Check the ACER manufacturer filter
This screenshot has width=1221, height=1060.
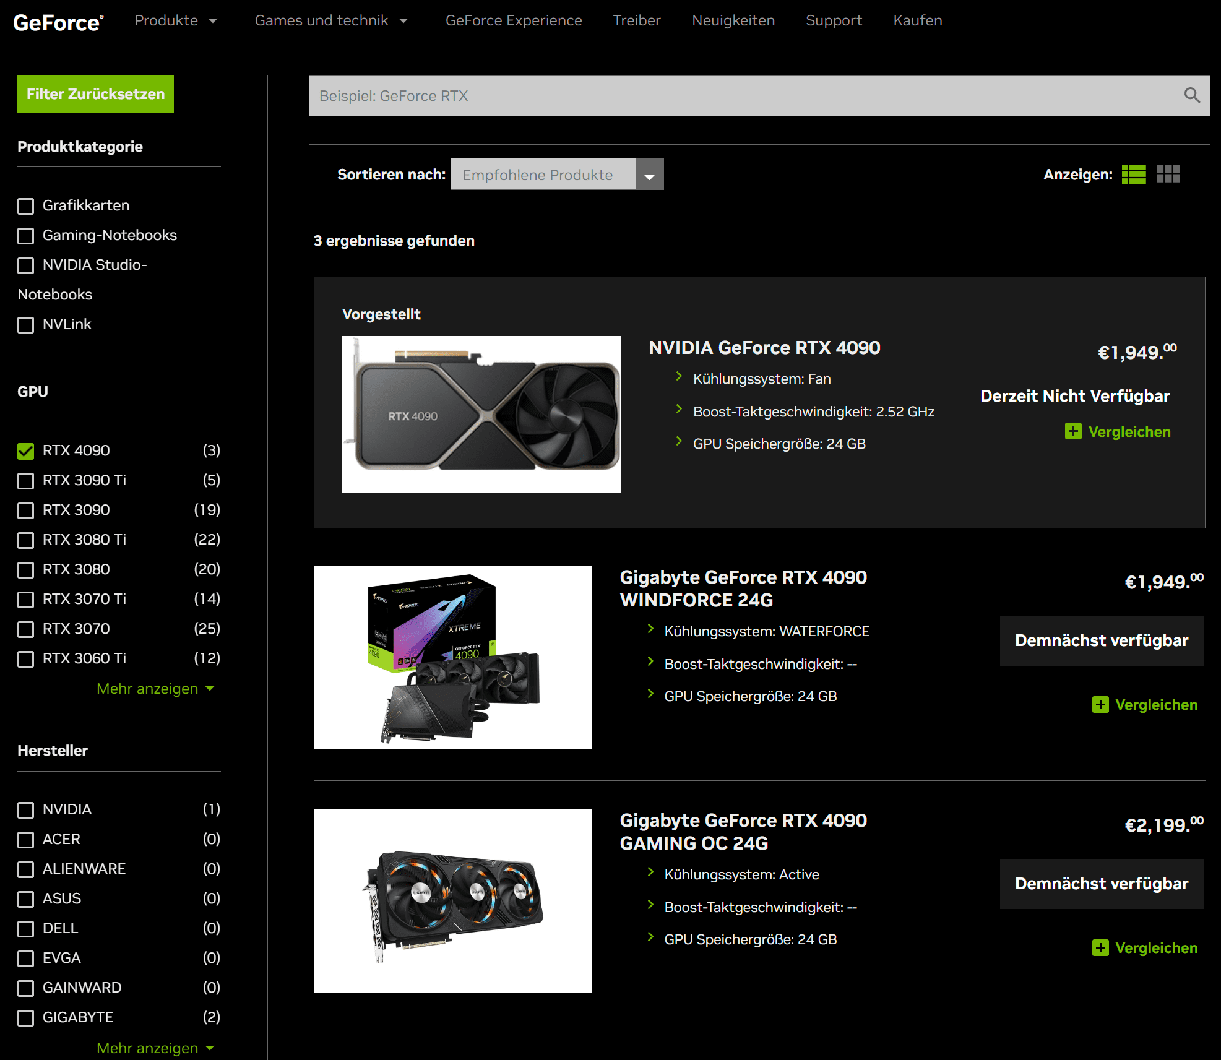[x=25, y=840]
